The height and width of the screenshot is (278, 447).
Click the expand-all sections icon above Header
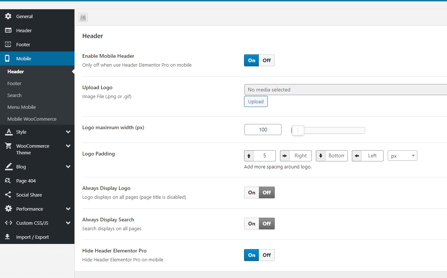[x=83, y=17]
